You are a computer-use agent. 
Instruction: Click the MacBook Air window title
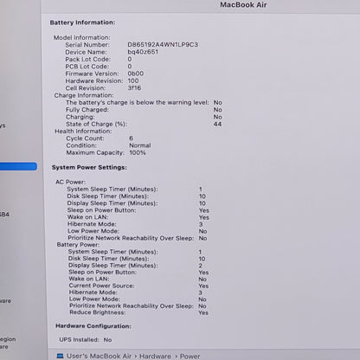click(243, 5)
